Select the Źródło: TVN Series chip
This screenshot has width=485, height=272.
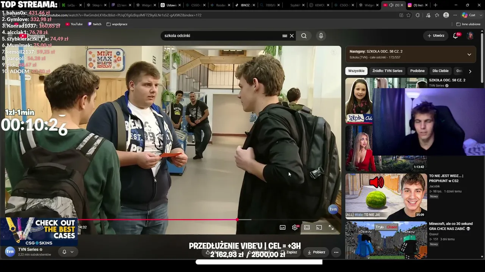coord(387,71)
